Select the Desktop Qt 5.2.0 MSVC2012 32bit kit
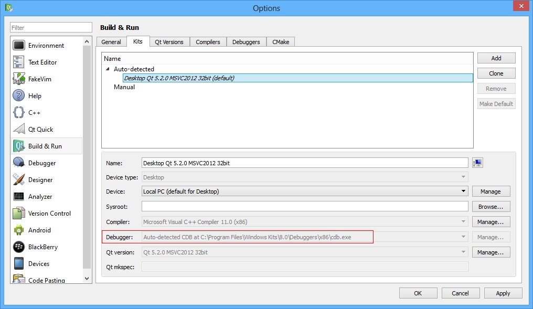Image resolution: width=533 pixels, height=309 pixels. [x=298, y=78]
